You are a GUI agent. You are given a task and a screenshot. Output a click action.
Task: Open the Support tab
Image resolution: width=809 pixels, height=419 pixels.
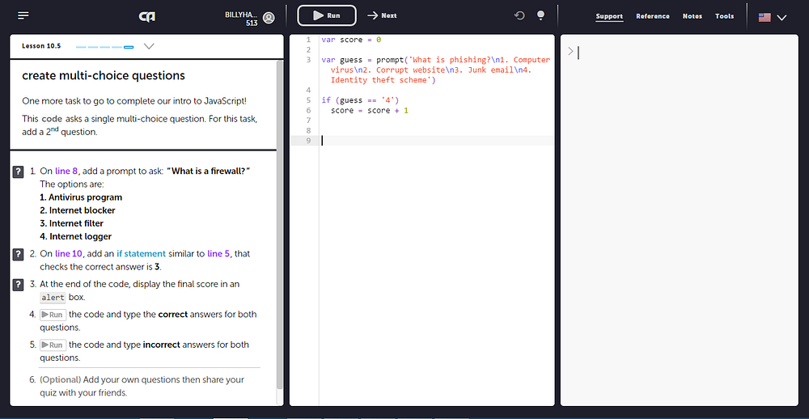point(609,16)
